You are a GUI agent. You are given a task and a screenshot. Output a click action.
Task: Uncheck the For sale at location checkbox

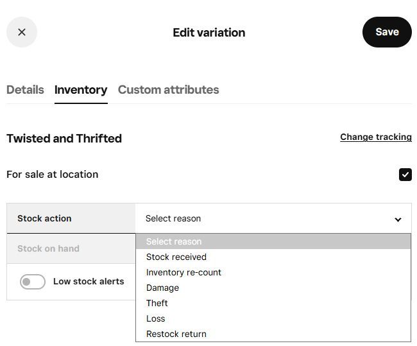pyautogui.click(x=405, y=175)
